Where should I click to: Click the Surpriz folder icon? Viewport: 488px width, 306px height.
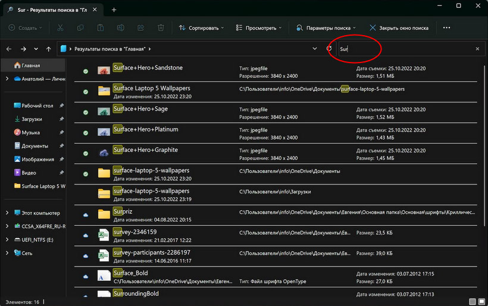click(x=104, y=214)
